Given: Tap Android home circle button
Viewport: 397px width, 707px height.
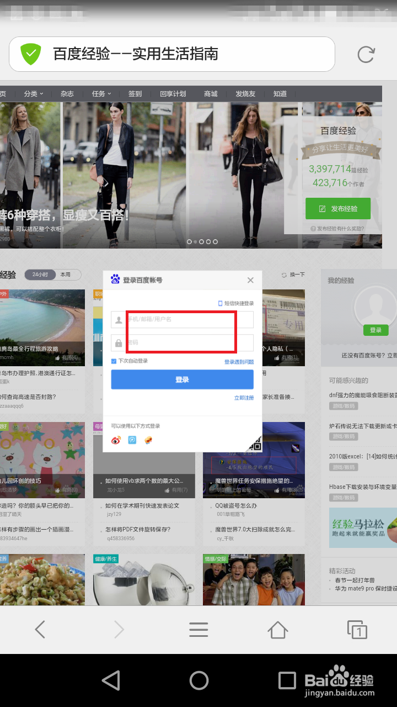Looking at the screenshot, I should click(x=198, y=680).
